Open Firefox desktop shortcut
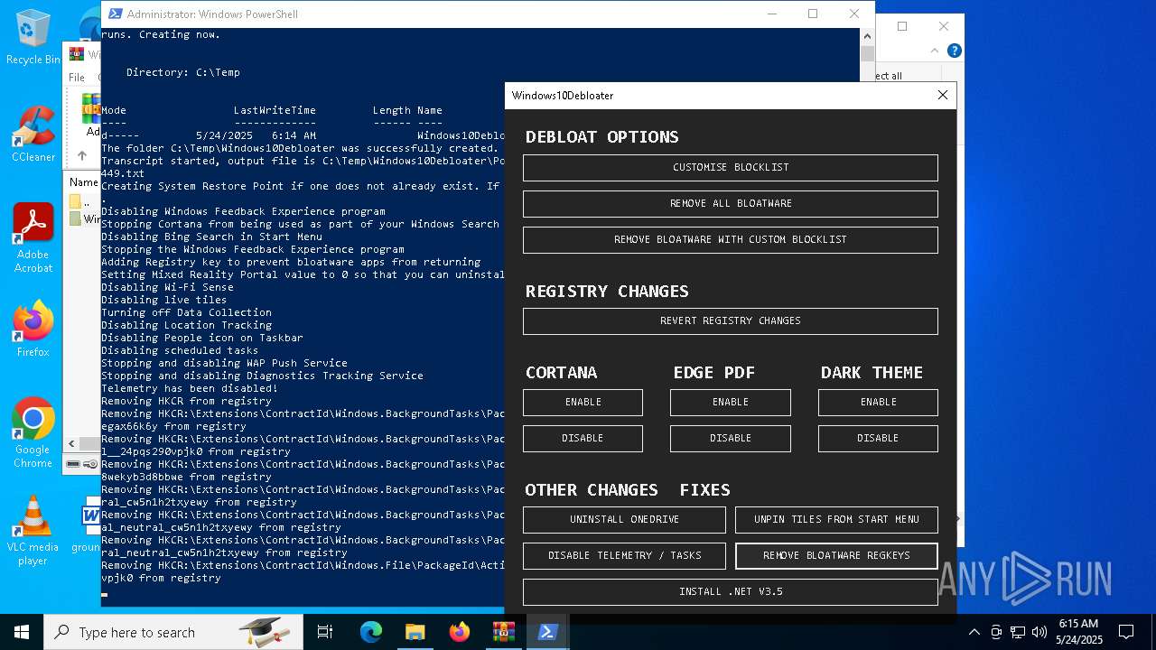 33,329
